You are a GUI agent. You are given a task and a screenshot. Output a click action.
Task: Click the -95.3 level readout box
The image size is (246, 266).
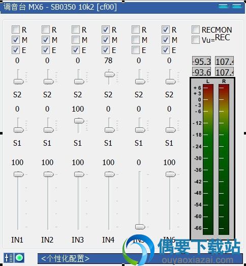point(201,61)
